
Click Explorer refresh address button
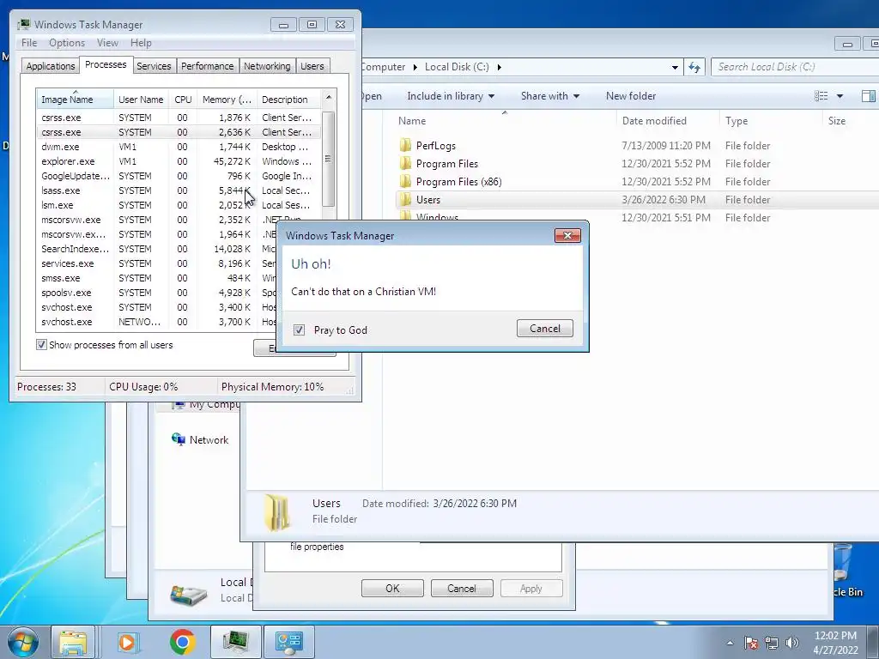coord(694,67)
